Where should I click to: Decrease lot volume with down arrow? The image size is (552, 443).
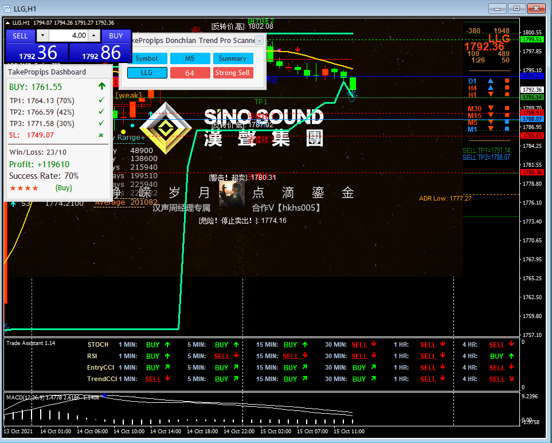(42, 36)
